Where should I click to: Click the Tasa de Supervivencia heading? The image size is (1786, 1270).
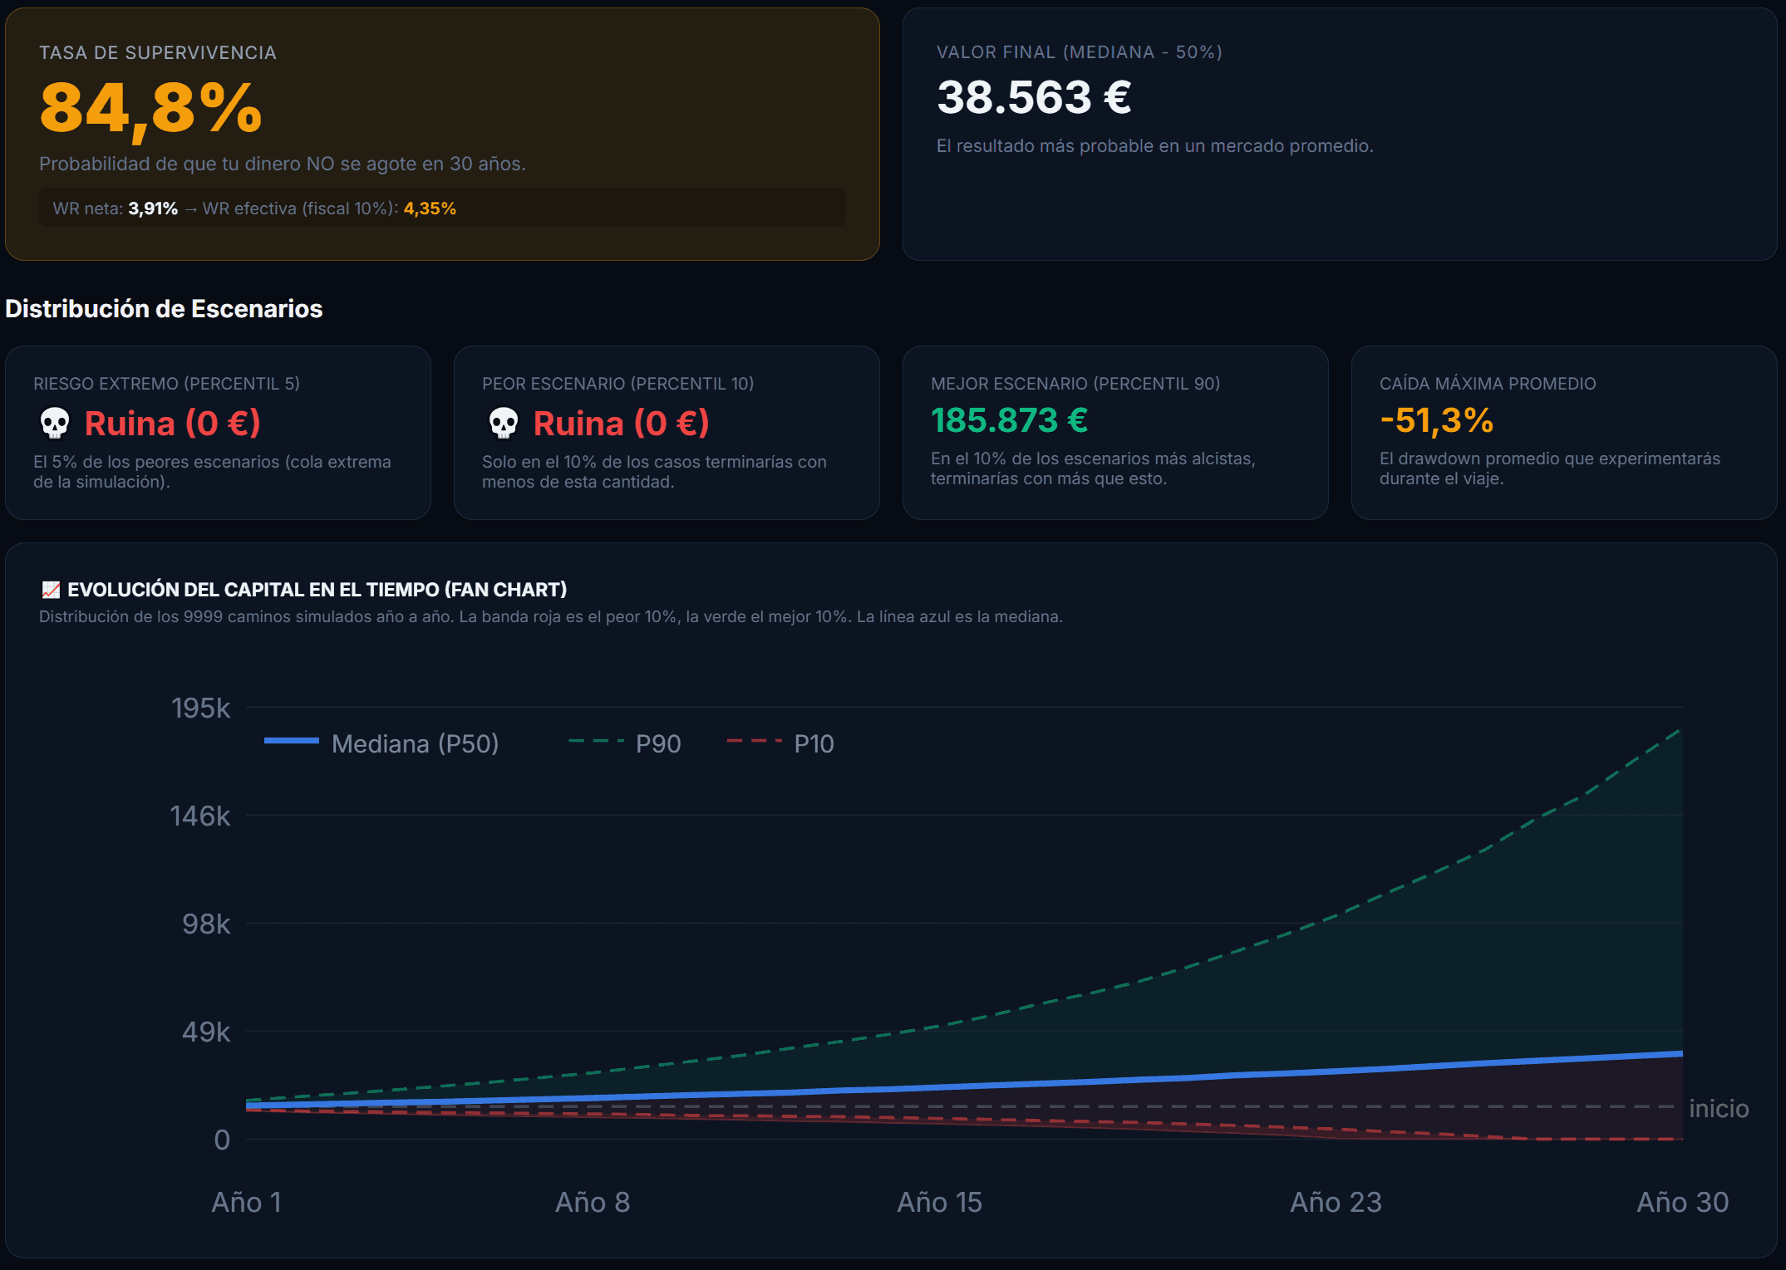coord(158,53)
